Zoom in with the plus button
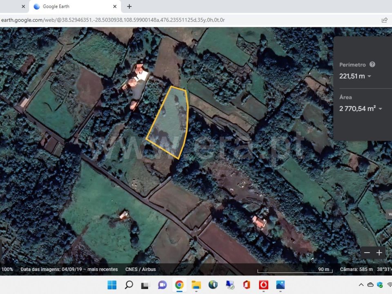 coord(379,253)
